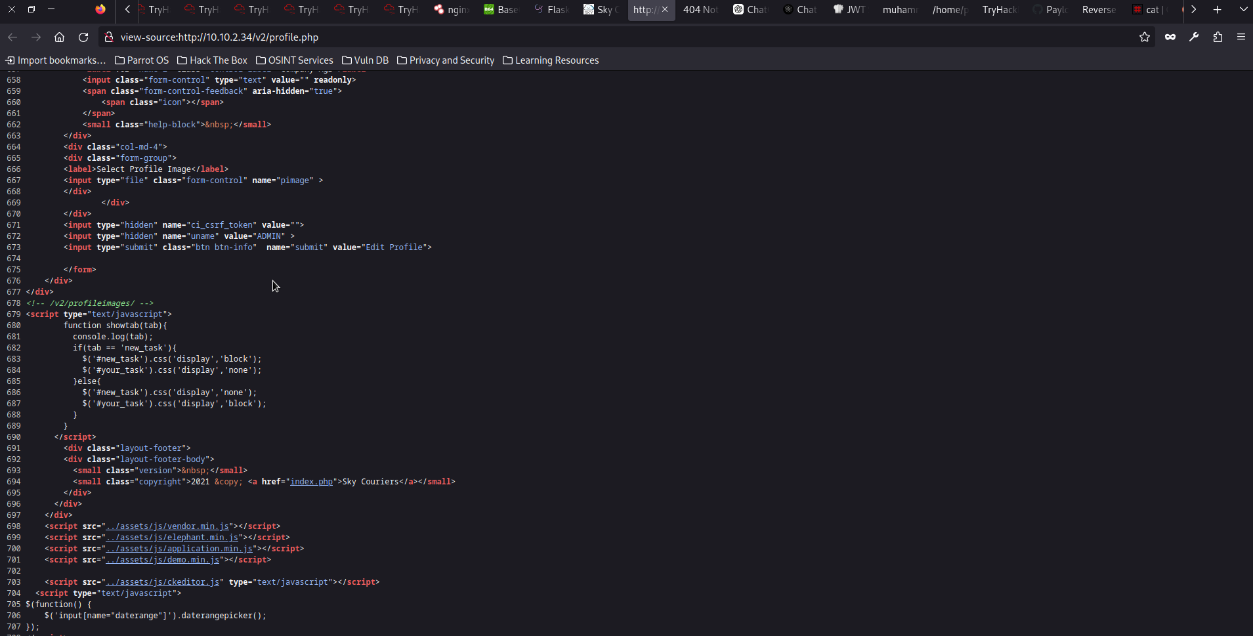This screenshot has width=1253, height=636.
Task: Open developer tools wrench icon
Action: (x=1194, y=37)
